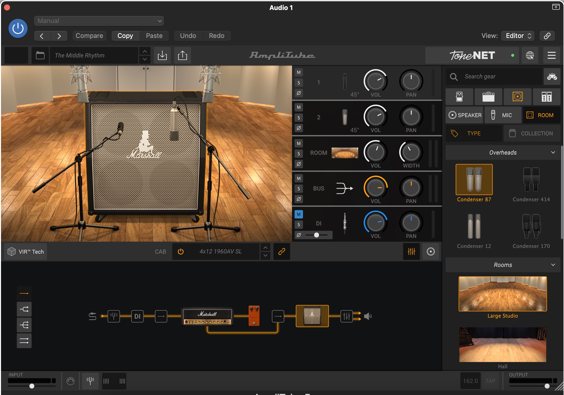Collapse the Overheads section
The height and width of the screenshot is (395, 564).
click(503, 153)
